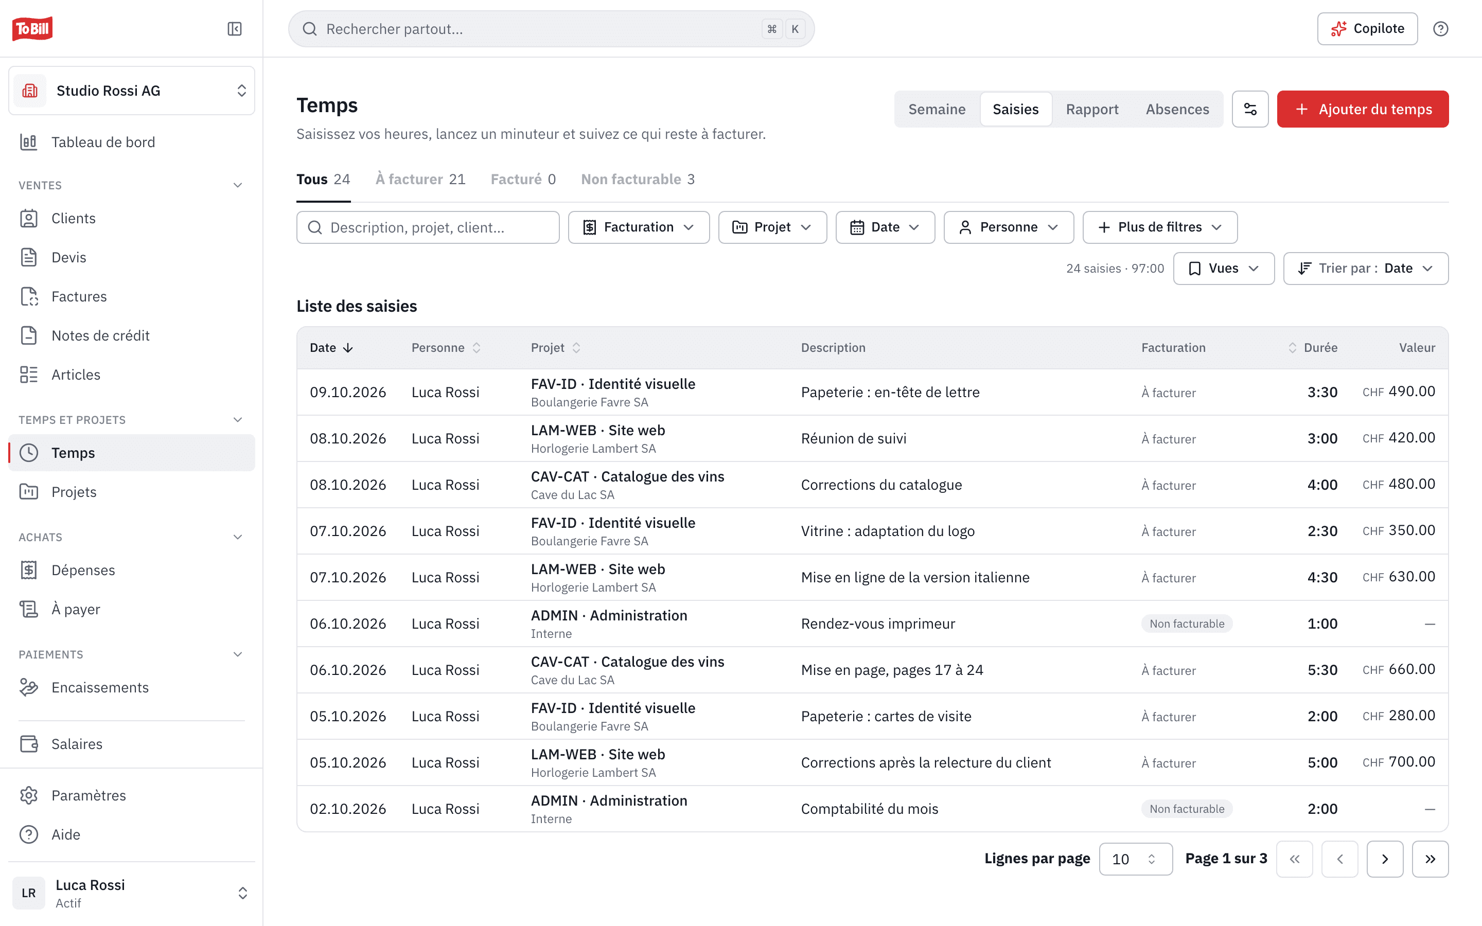This screenshot has width=1482, height=926.
Task: Open the Facturation filter dropdown
Action: [x=639, y=227]
